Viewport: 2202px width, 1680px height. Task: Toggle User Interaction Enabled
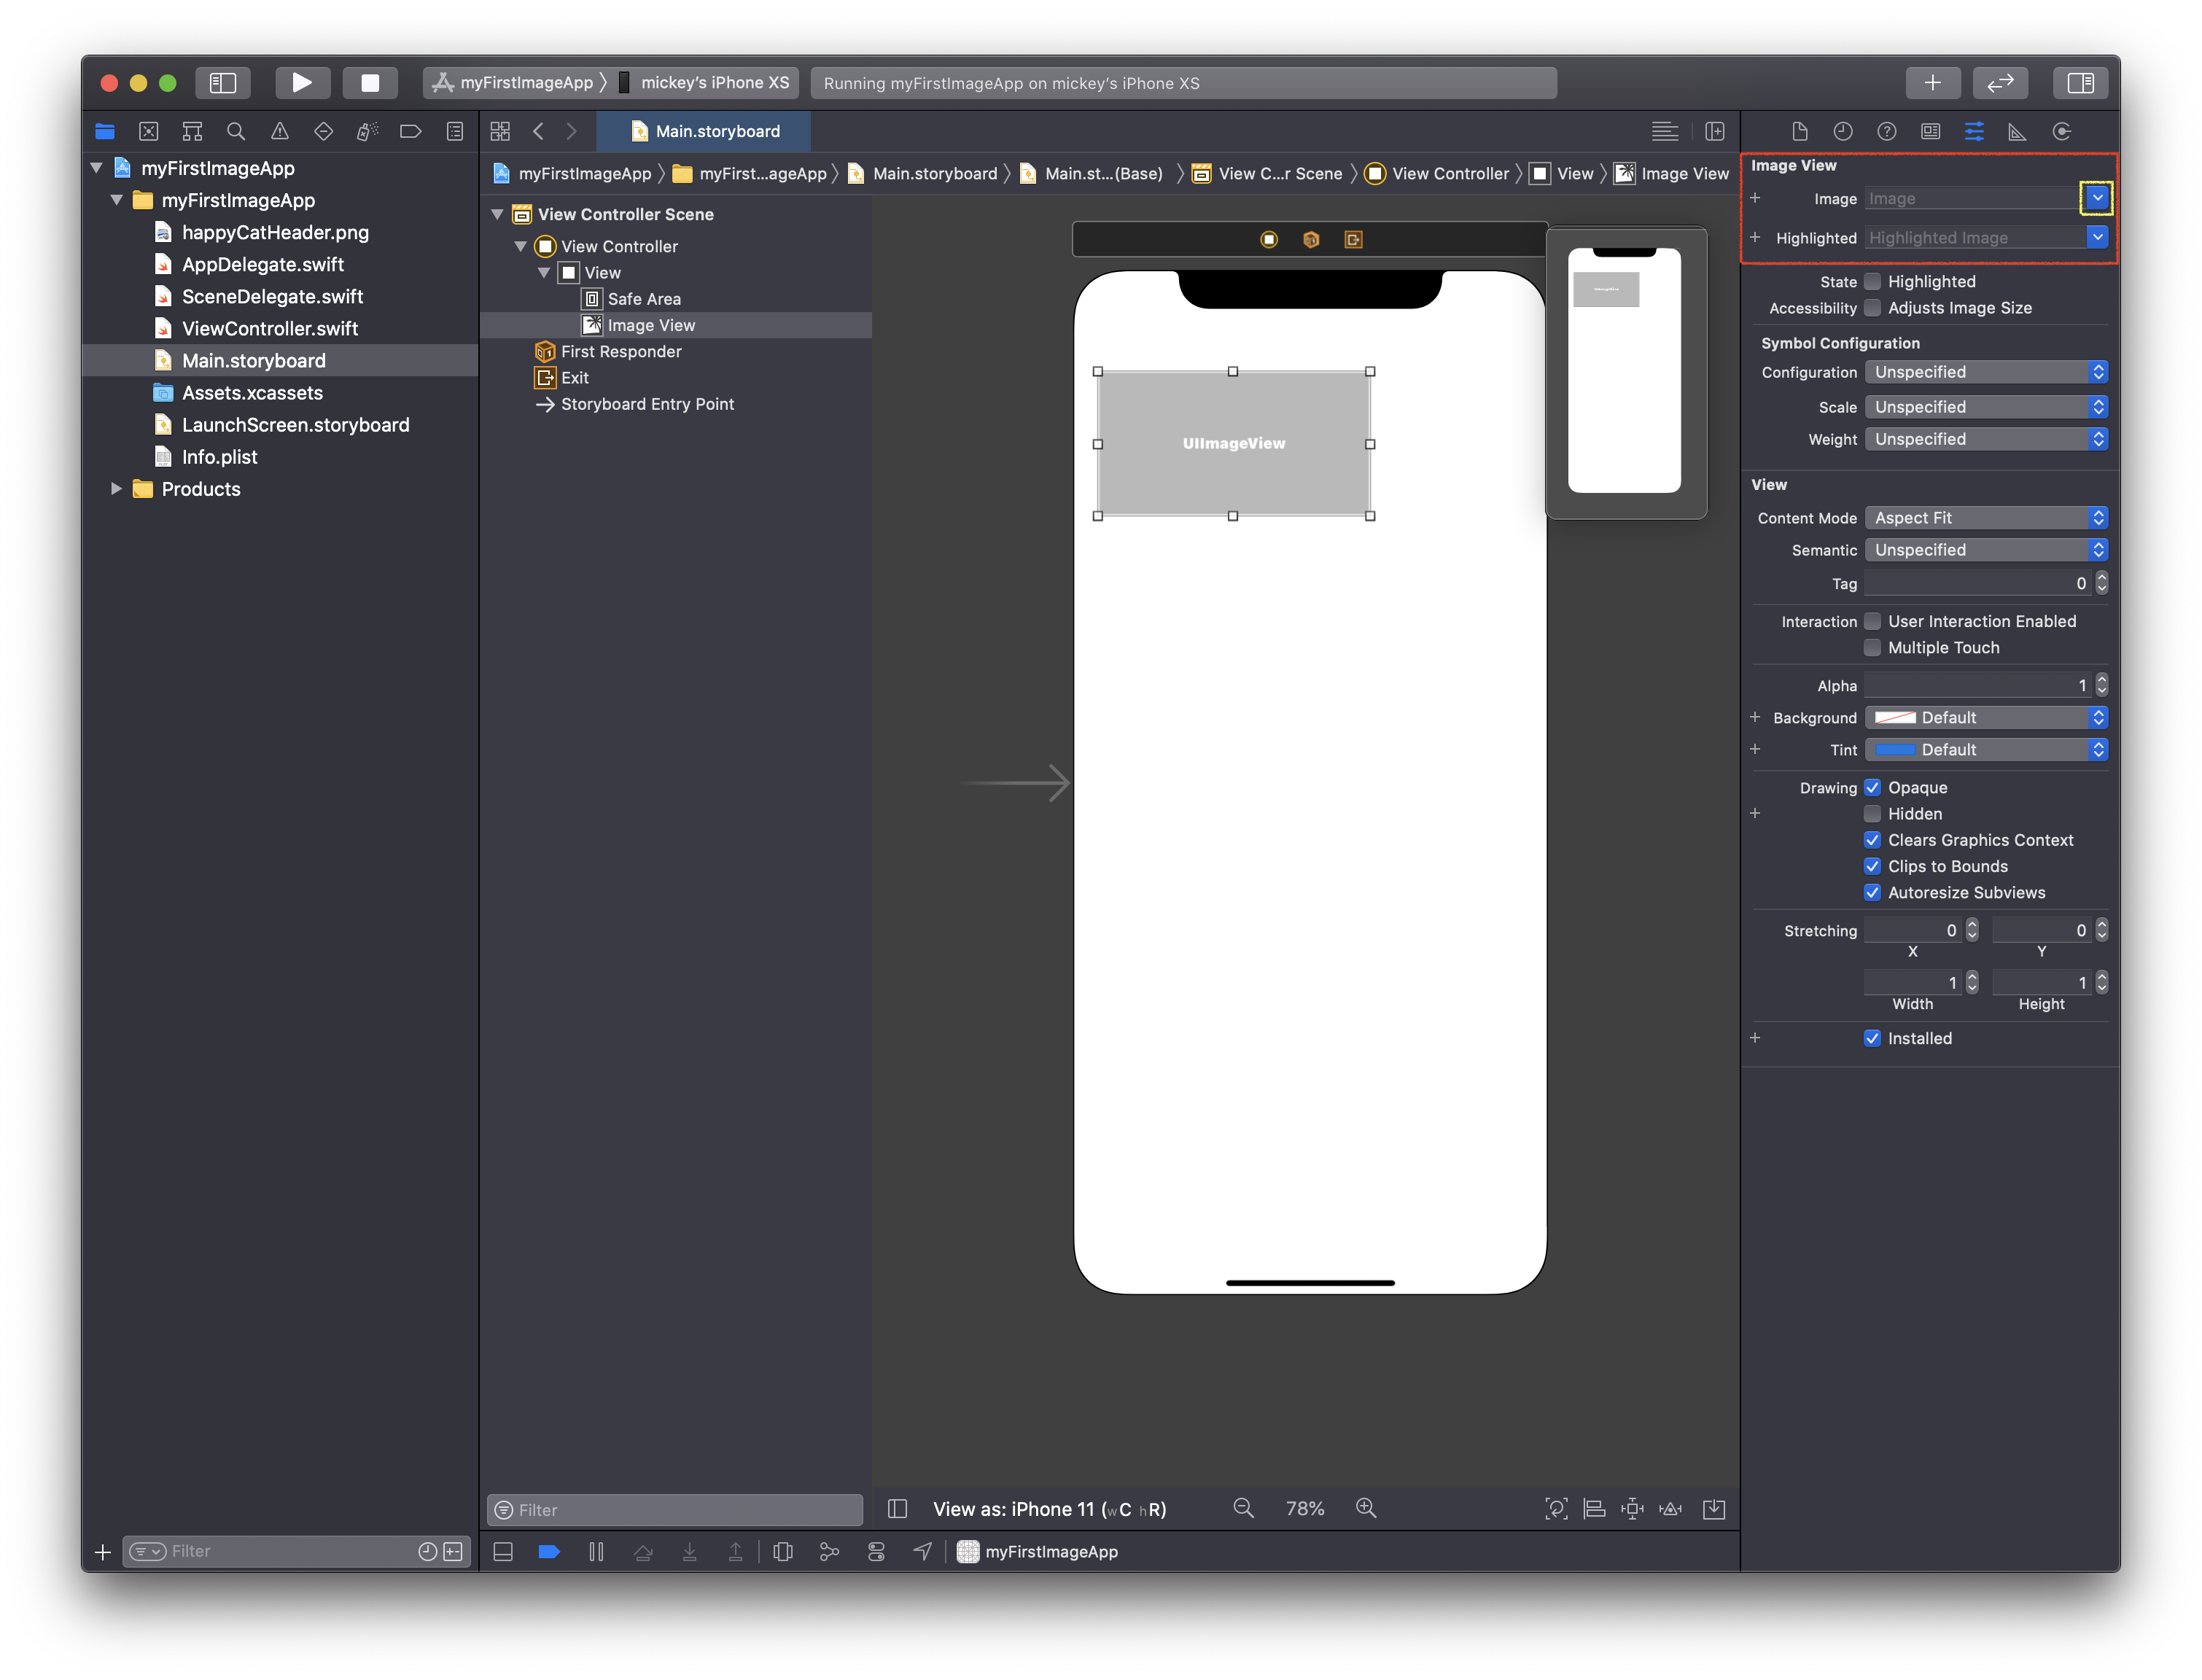1872,621
